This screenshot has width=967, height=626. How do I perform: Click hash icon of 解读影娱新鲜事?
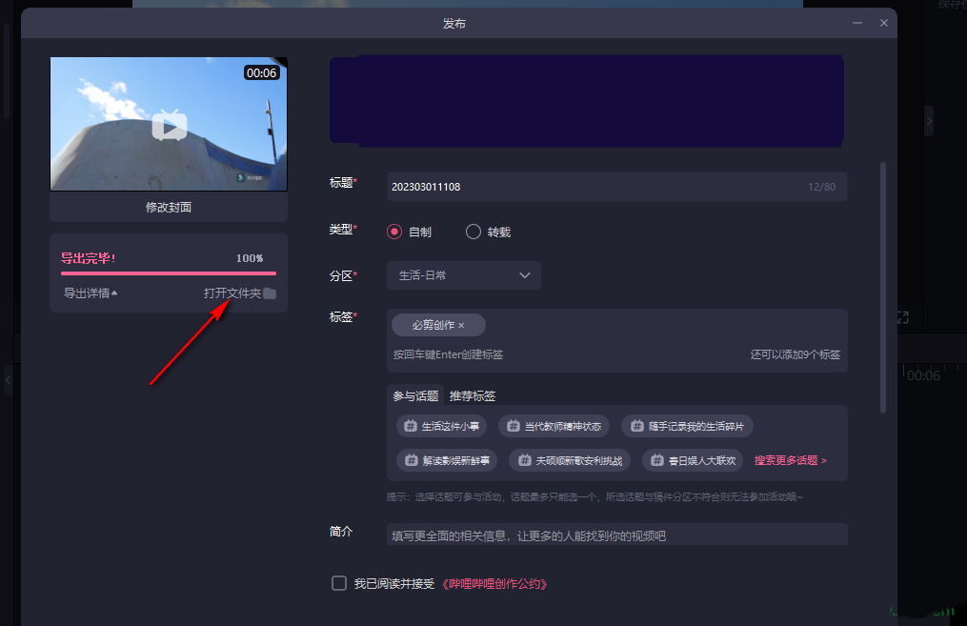(x=412, y=461)
